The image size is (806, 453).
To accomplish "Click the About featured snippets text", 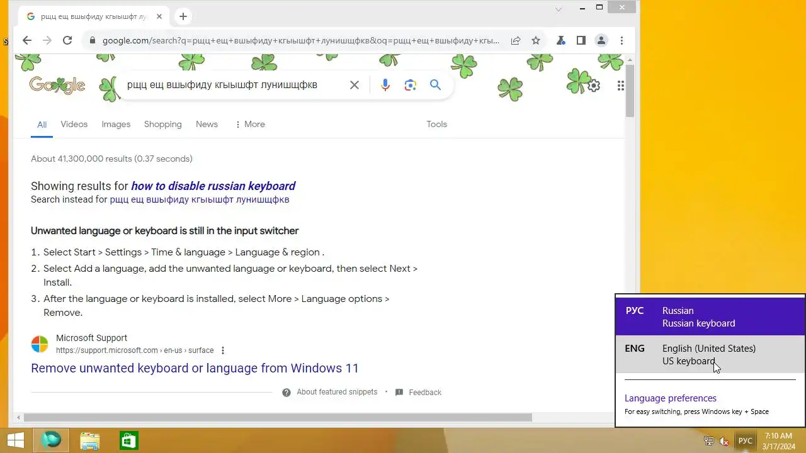I will [x=337, y=392].
